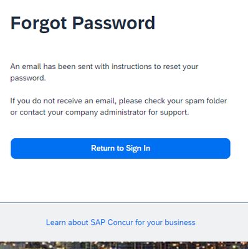Click the Return to words on the button
The width and height of the screenshot is (248, 249).
[x=107, y=148]
